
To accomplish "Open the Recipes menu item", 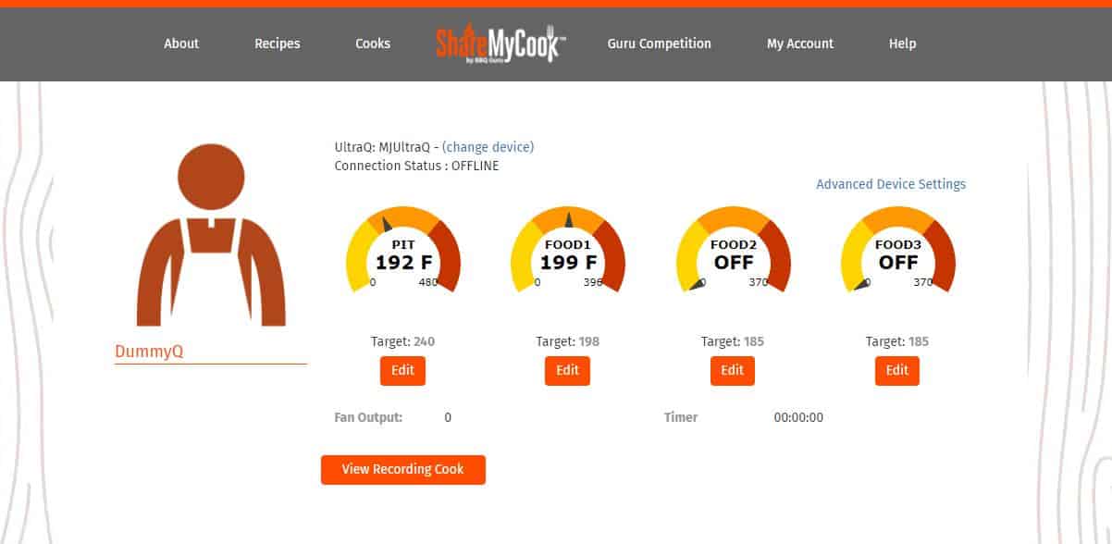I will tap(278, 43).
